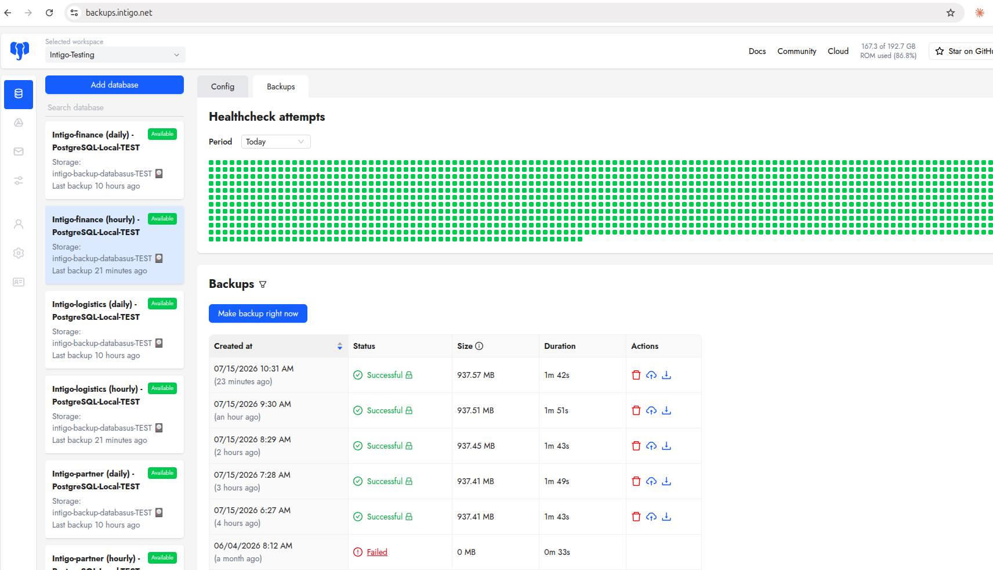Screen dimensions: 993x570
Task: Focus the Search database field
Action: pos(114,107)
